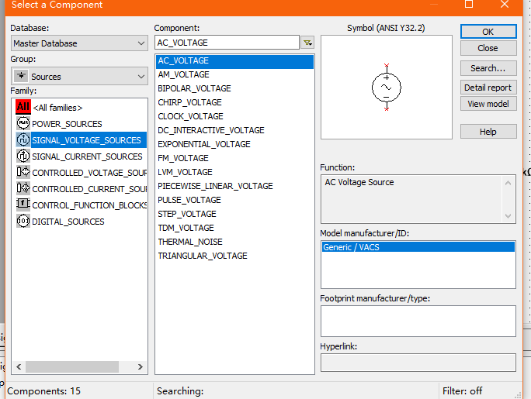Select SIGNAL_CURRENT_SOURCES family label

click(87, 156)
